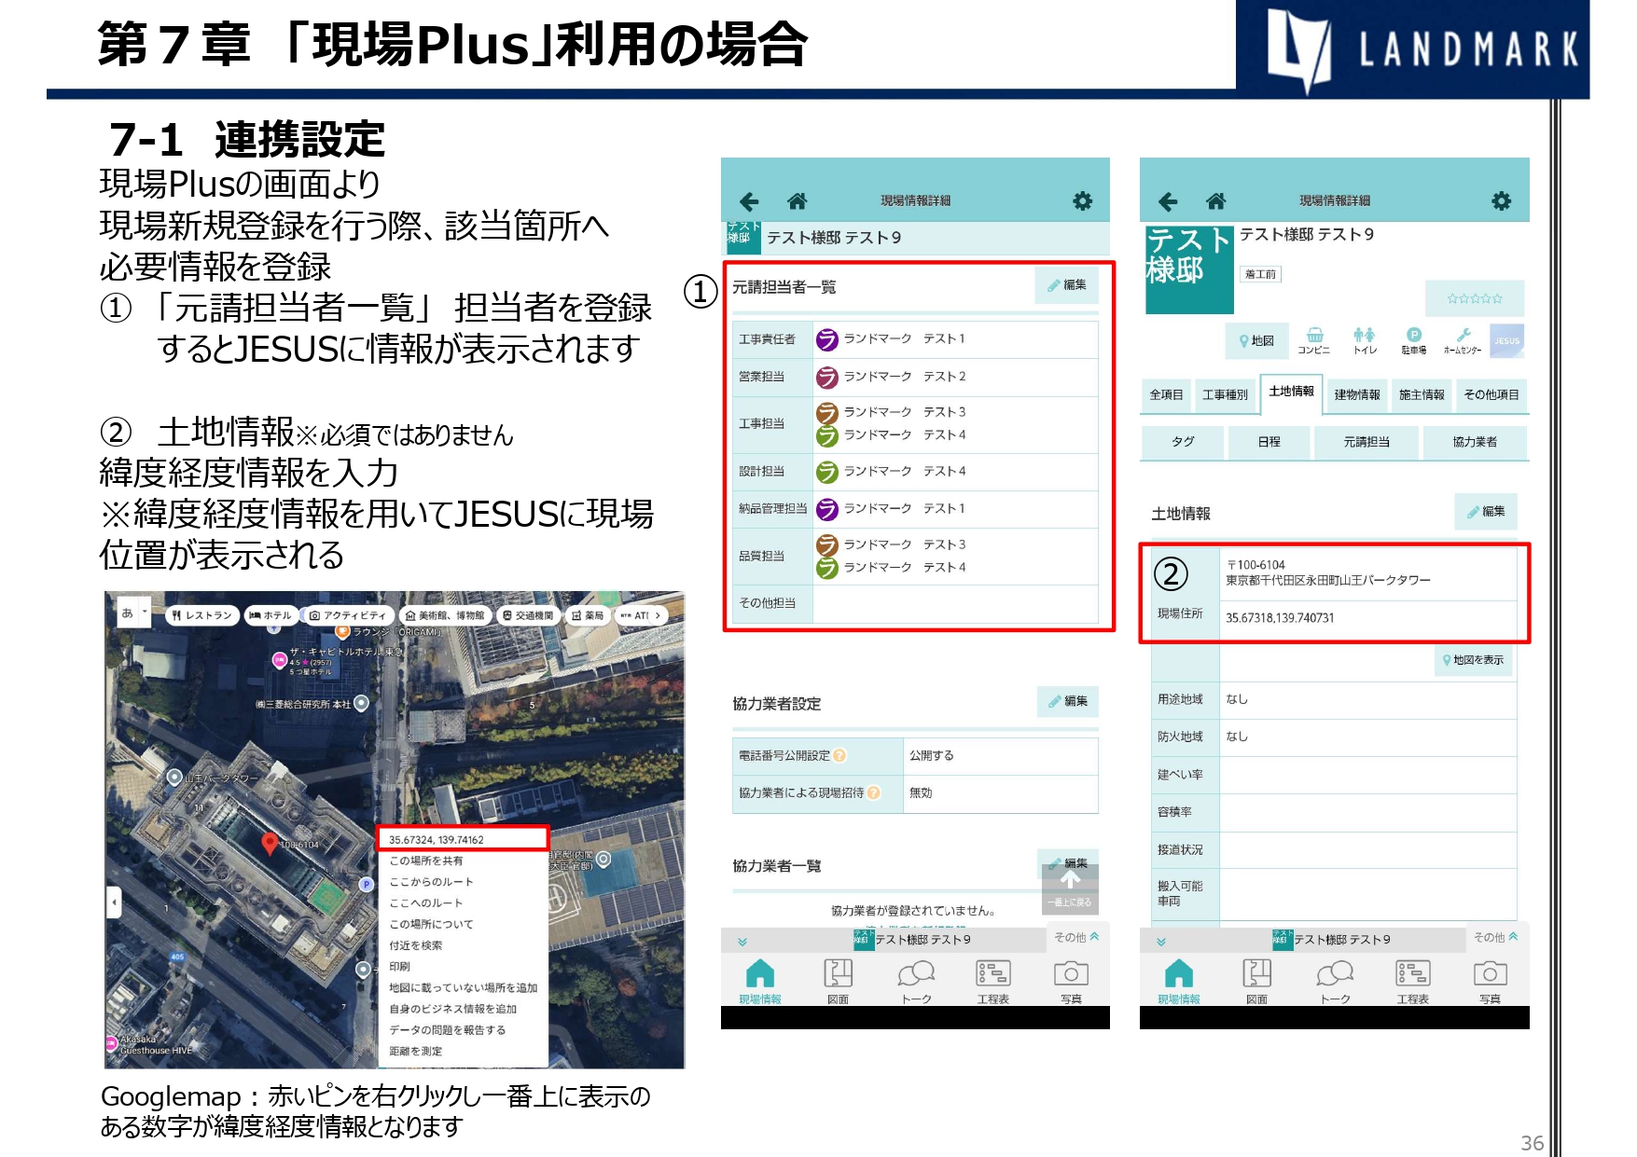This screenshot has height=1157, width=1637.
Task: Open the あ input language dropdown on the map
Action: tap(133, 613)
